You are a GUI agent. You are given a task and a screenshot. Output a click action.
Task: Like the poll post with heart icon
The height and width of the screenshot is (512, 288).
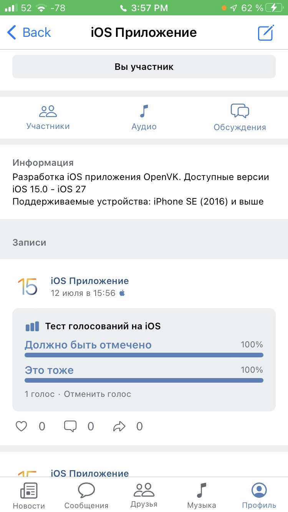tap(22, 426)
